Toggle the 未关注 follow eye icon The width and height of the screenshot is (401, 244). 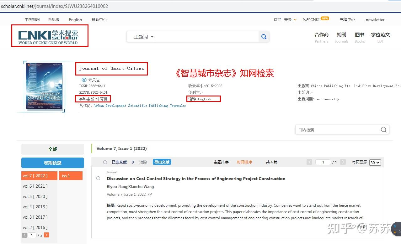tap(84, 80)
